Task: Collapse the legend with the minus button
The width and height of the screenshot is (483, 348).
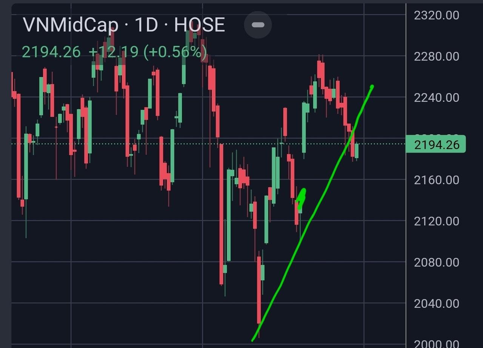Action: [x=258, y=25]
